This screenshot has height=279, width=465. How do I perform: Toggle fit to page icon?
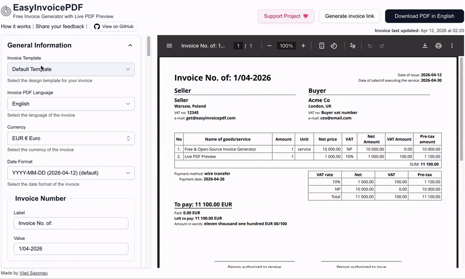pos(321,45)
